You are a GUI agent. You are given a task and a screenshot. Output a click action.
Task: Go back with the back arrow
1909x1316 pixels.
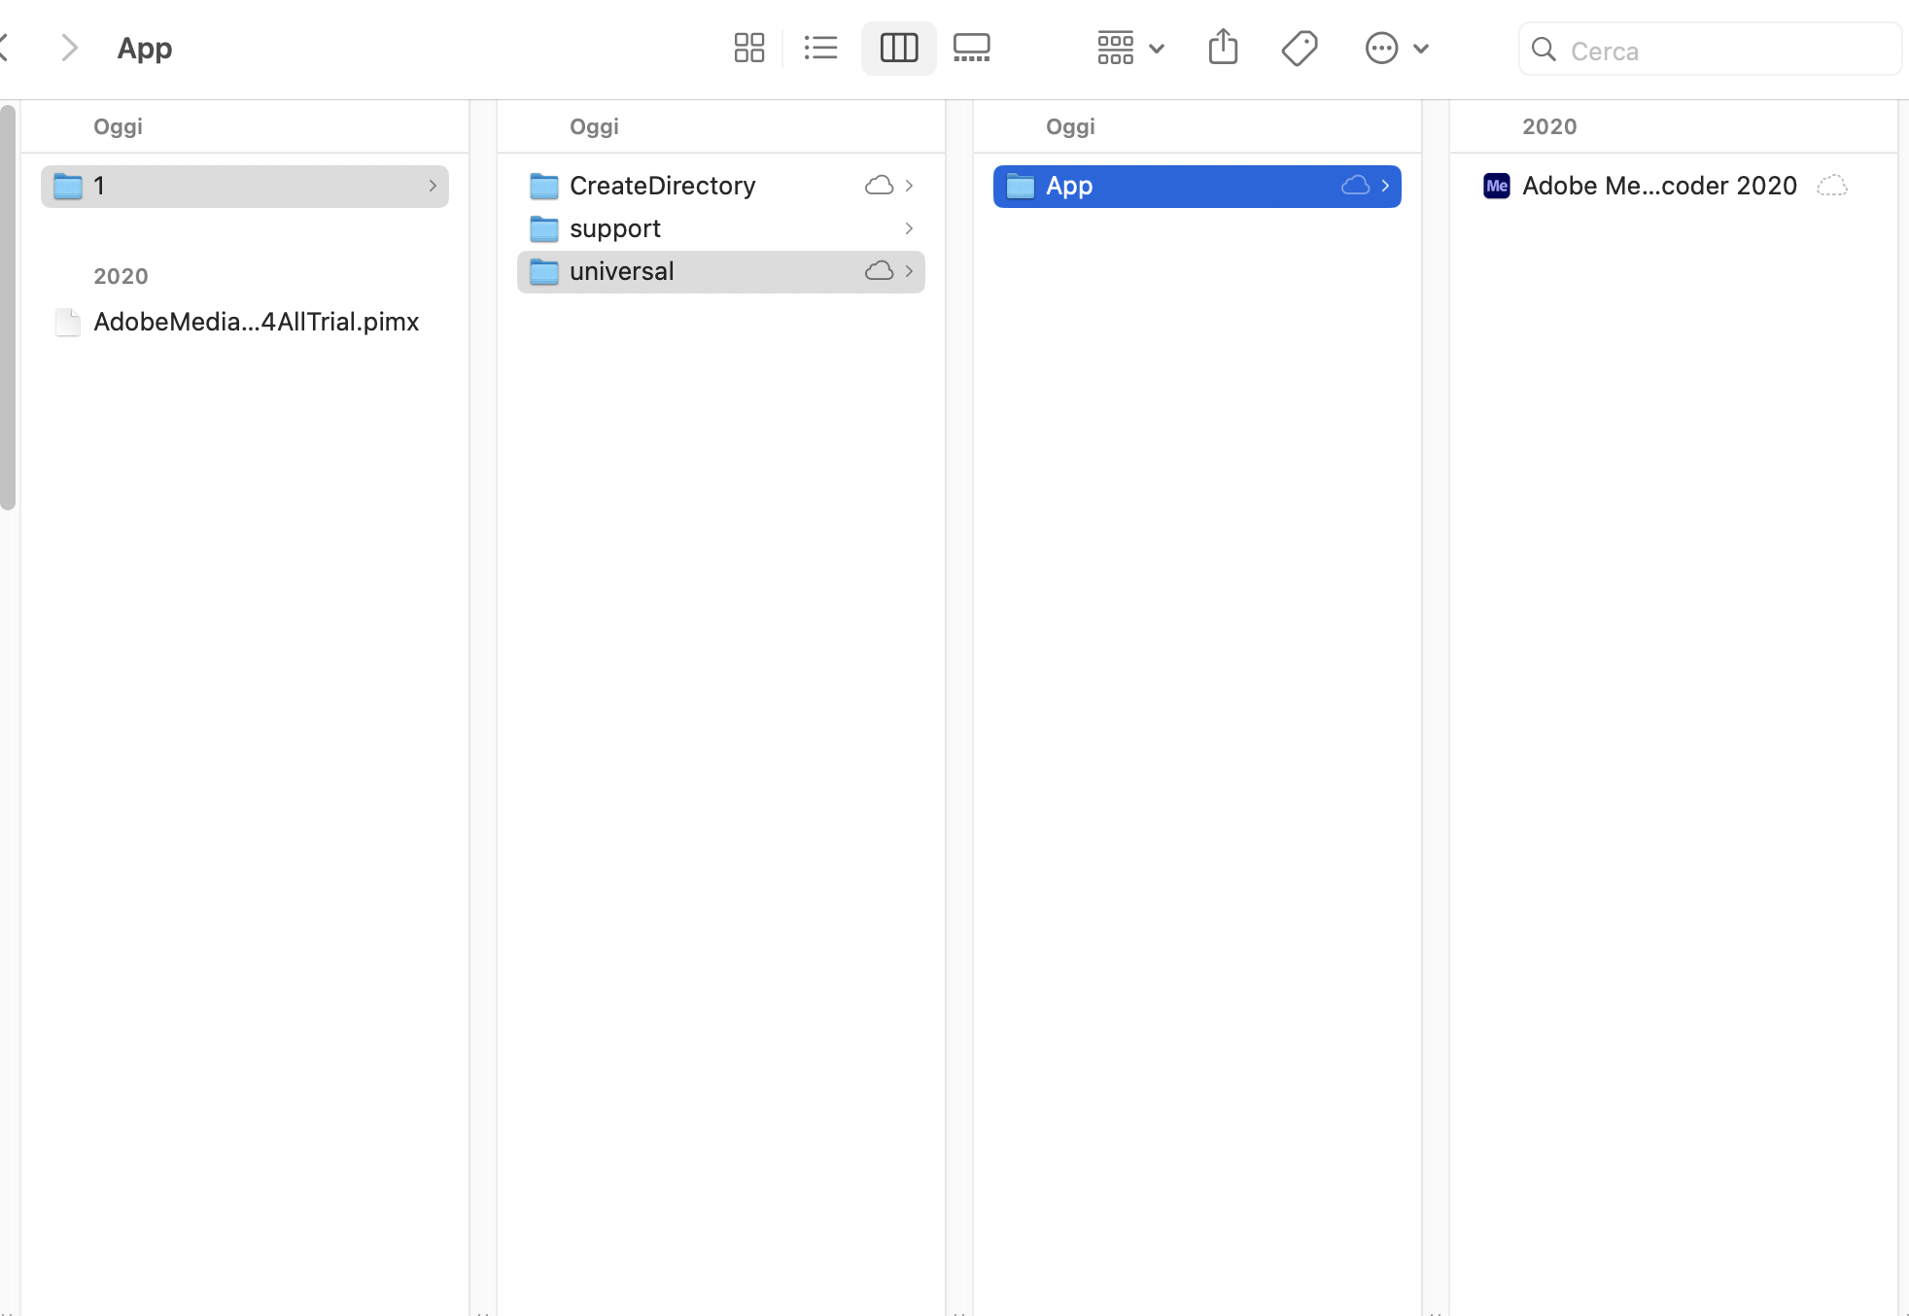[x=4, y=48]
